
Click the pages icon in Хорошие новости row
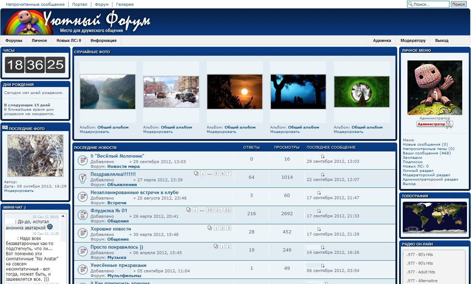point(210,228)
